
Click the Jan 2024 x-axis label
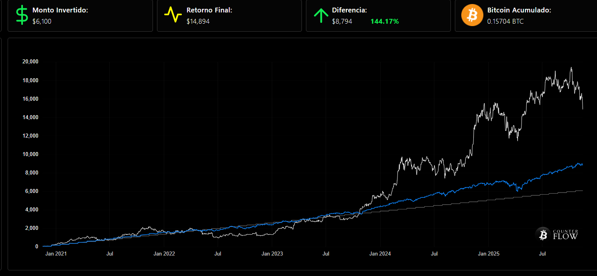click(x=380, y=254)
